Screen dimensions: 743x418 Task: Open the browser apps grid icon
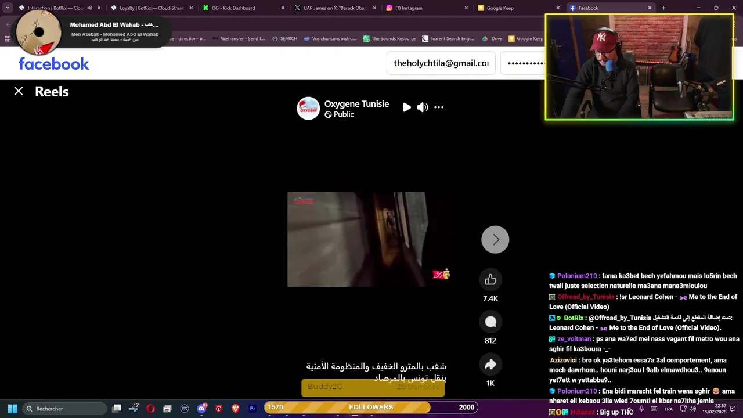[8, 39]
